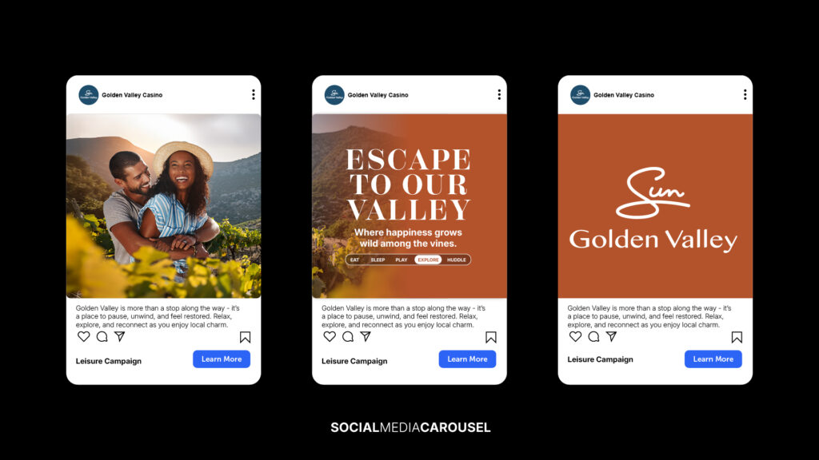This screenshot has height=460, width=819.
Task: Bookmark the Sun Golden Valley logo post
Action: pos(737,337)
